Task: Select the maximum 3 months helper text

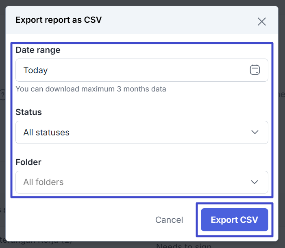Action: (x=91, y=89)
